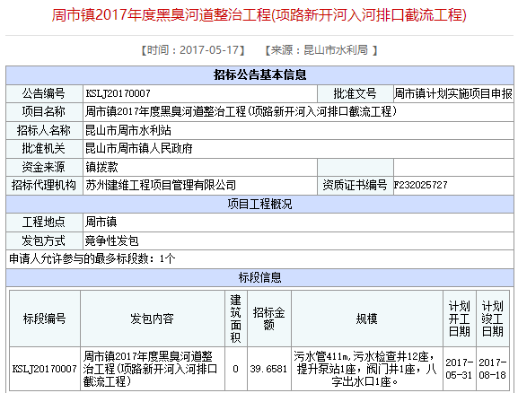Select the 发包内容 cell text in the 标段 row

coord(150,369)
